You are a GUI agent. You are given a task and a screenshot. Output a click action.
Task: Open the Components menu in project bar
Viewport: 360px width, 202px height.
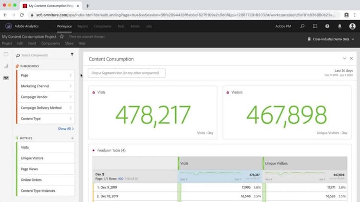click(50, 43)
